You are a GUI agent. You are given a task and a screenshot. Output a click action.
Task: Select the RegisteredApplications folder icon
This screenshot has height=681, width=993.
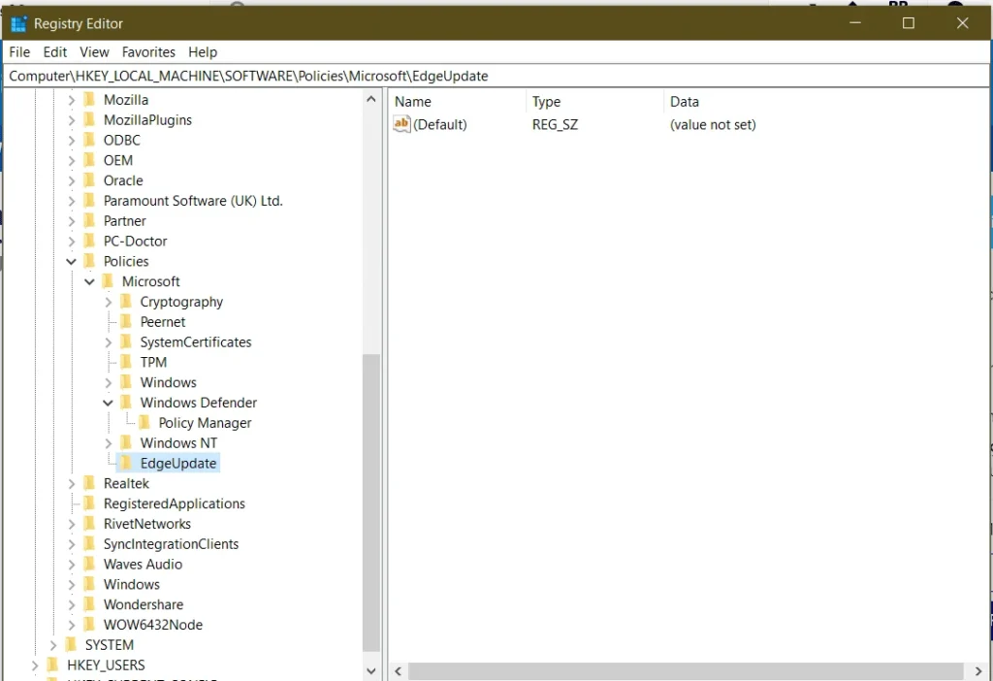pos(89,503)
